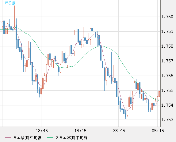This screenshot has height=142, width=176.
Task: Click the last red candlestick near 1.755
Action: pos(159,94)
